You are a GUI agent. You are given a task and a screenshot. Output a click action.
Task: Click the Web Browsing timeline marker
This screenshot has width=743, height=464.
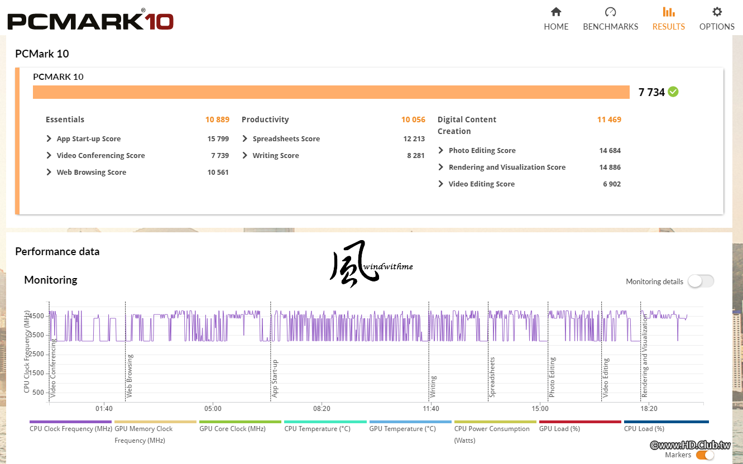point(130,376)
